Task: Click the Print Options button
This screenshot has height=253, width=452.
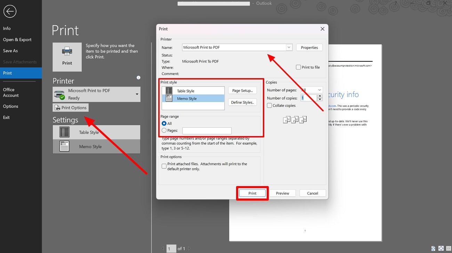Action: click(x=71, y=108)
